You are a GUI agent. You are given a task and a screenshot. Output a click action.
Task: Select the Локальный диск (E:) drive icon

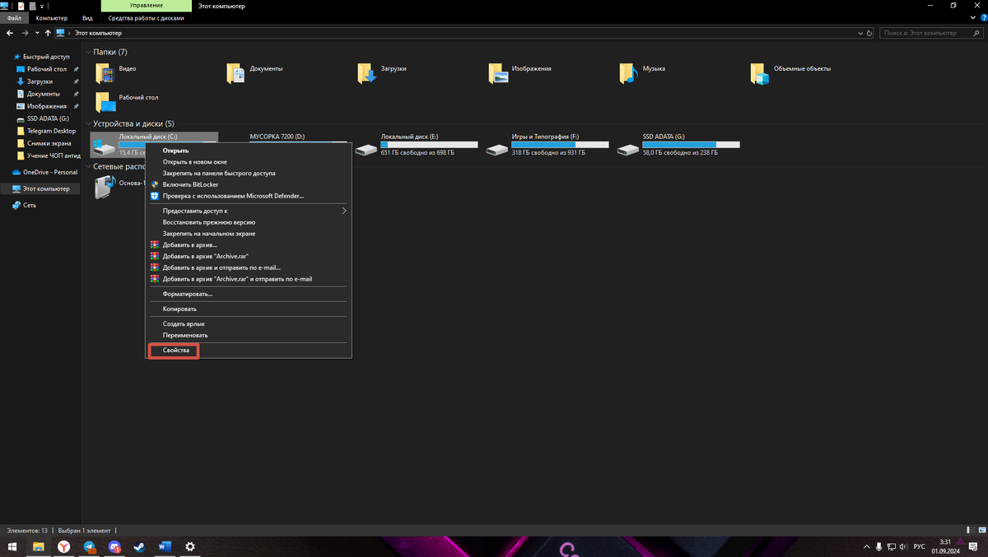[x=366, y=150]
